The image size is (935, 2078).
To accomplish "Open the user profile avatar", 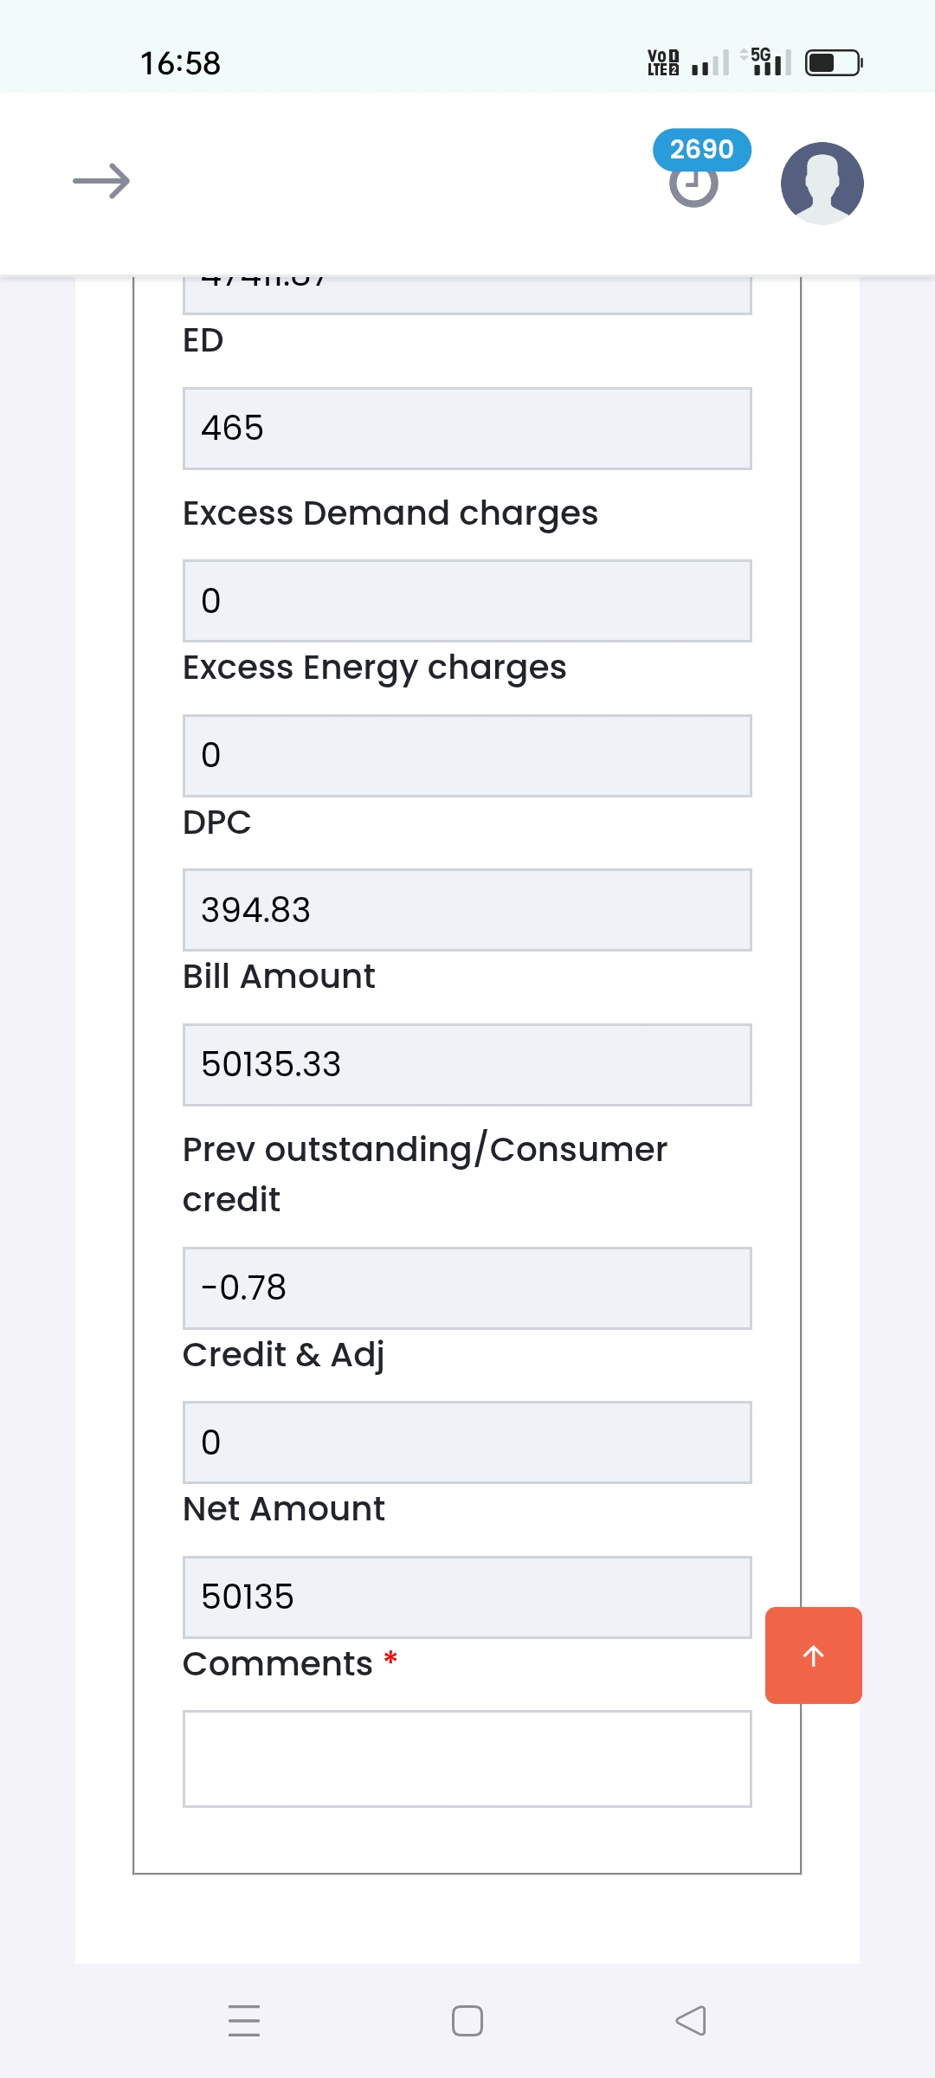I will click(822, 183).
